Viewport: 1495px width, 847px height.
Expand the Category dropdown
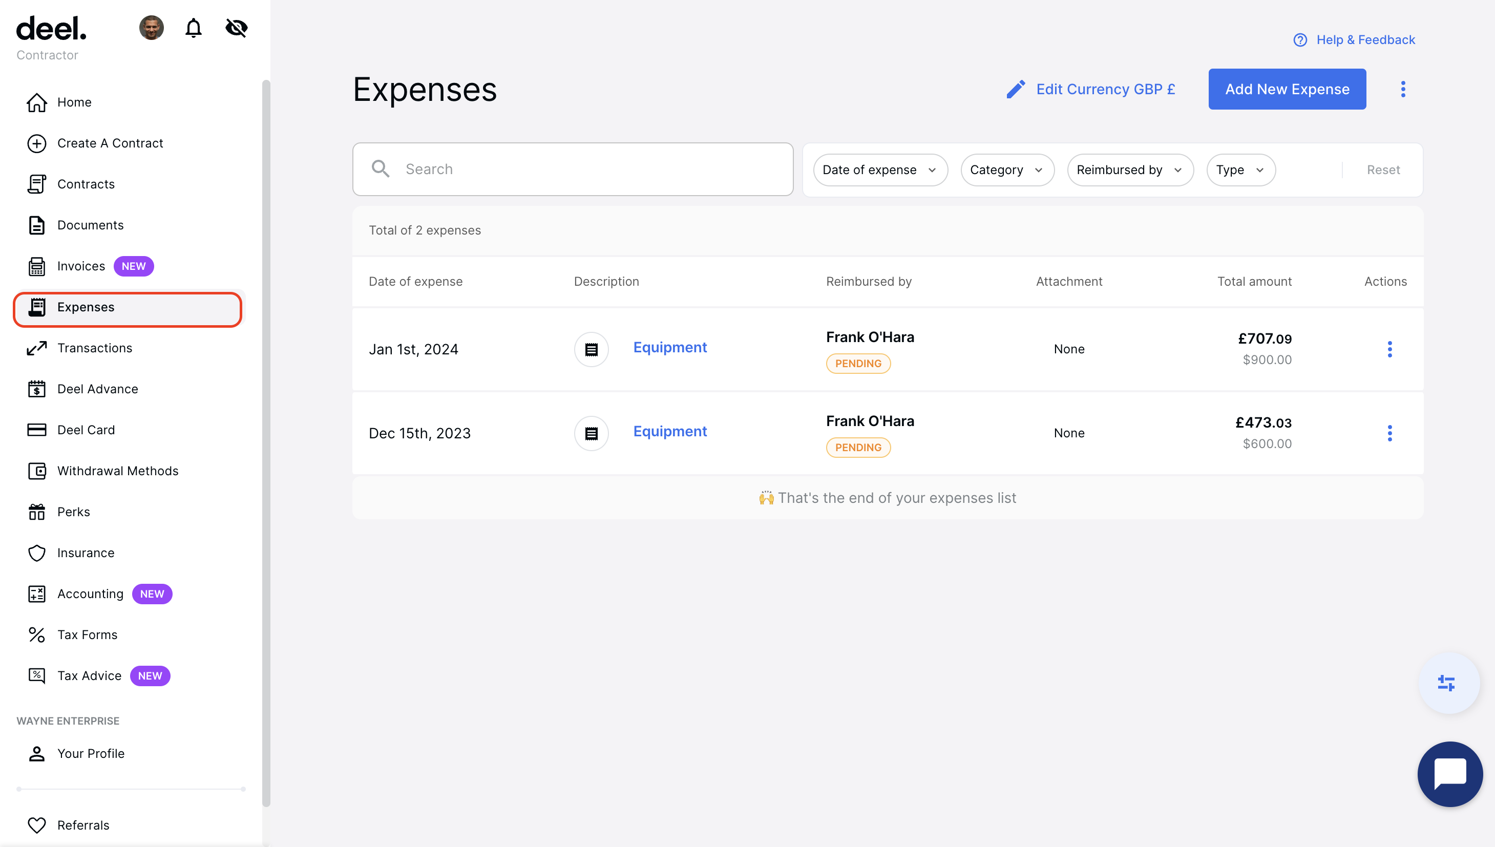click(x=1007, y=170)
